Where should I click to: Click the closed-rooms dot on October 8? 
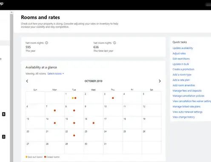74,110
